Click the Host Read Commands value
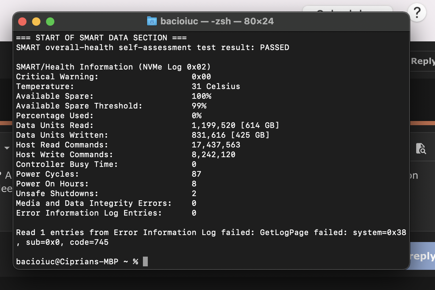 [x=216, y=145]
